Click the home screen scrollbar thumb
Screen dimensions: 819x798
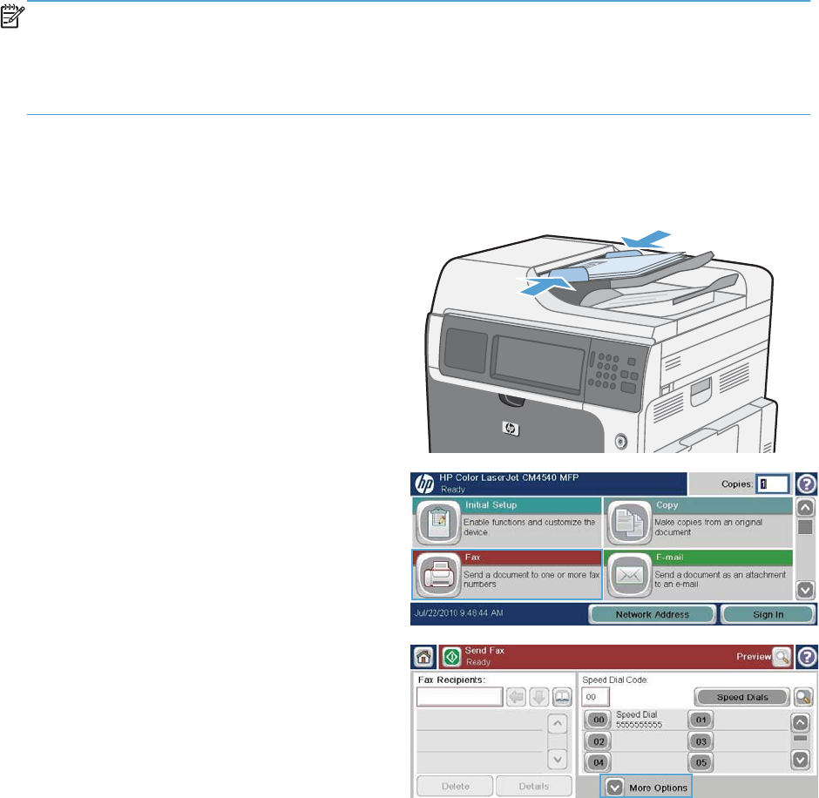[x=805, y=527]
